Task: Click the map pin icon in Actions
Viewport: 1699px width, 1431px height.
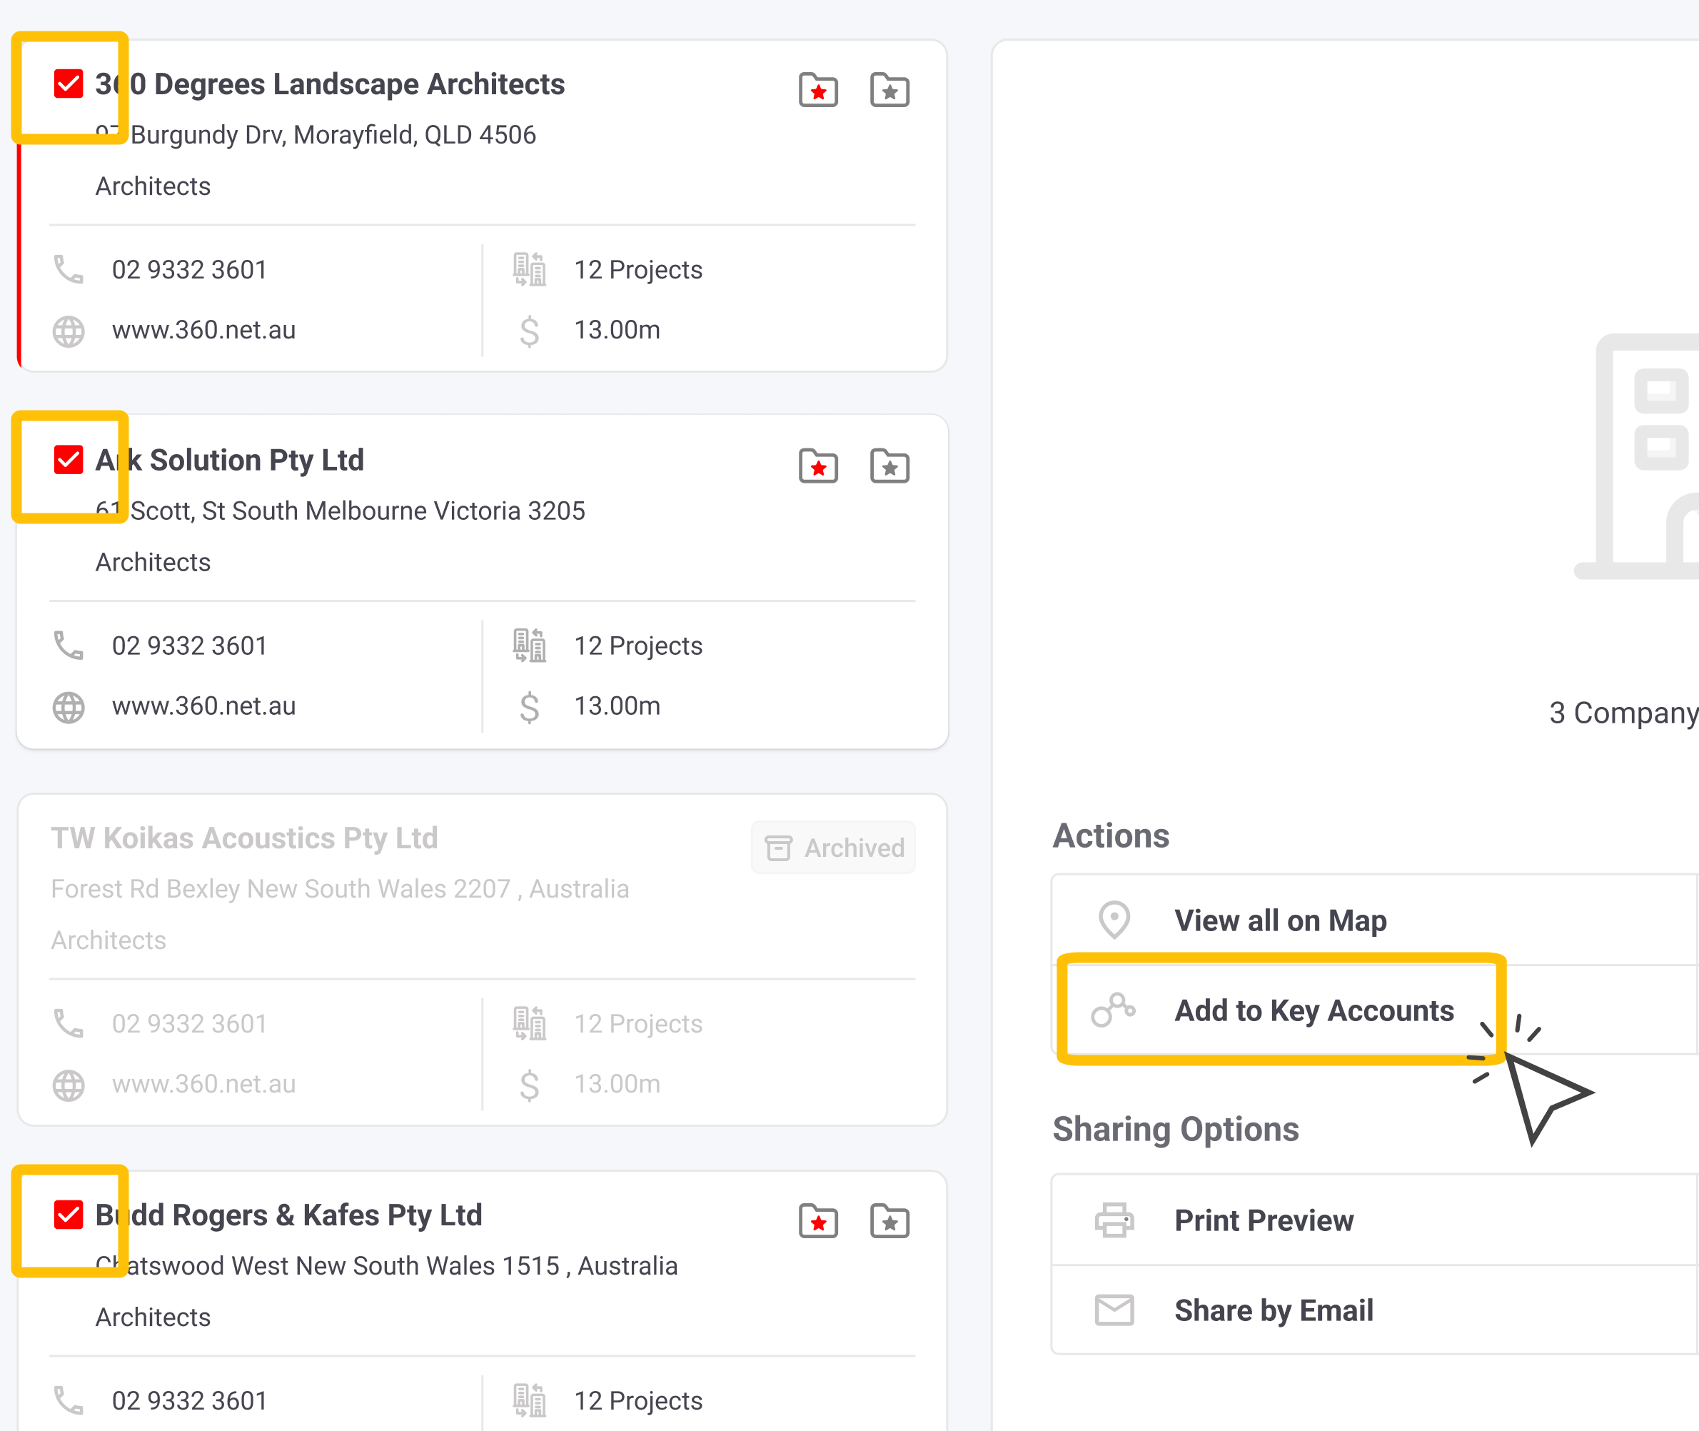Action: tap(1114, 920)
